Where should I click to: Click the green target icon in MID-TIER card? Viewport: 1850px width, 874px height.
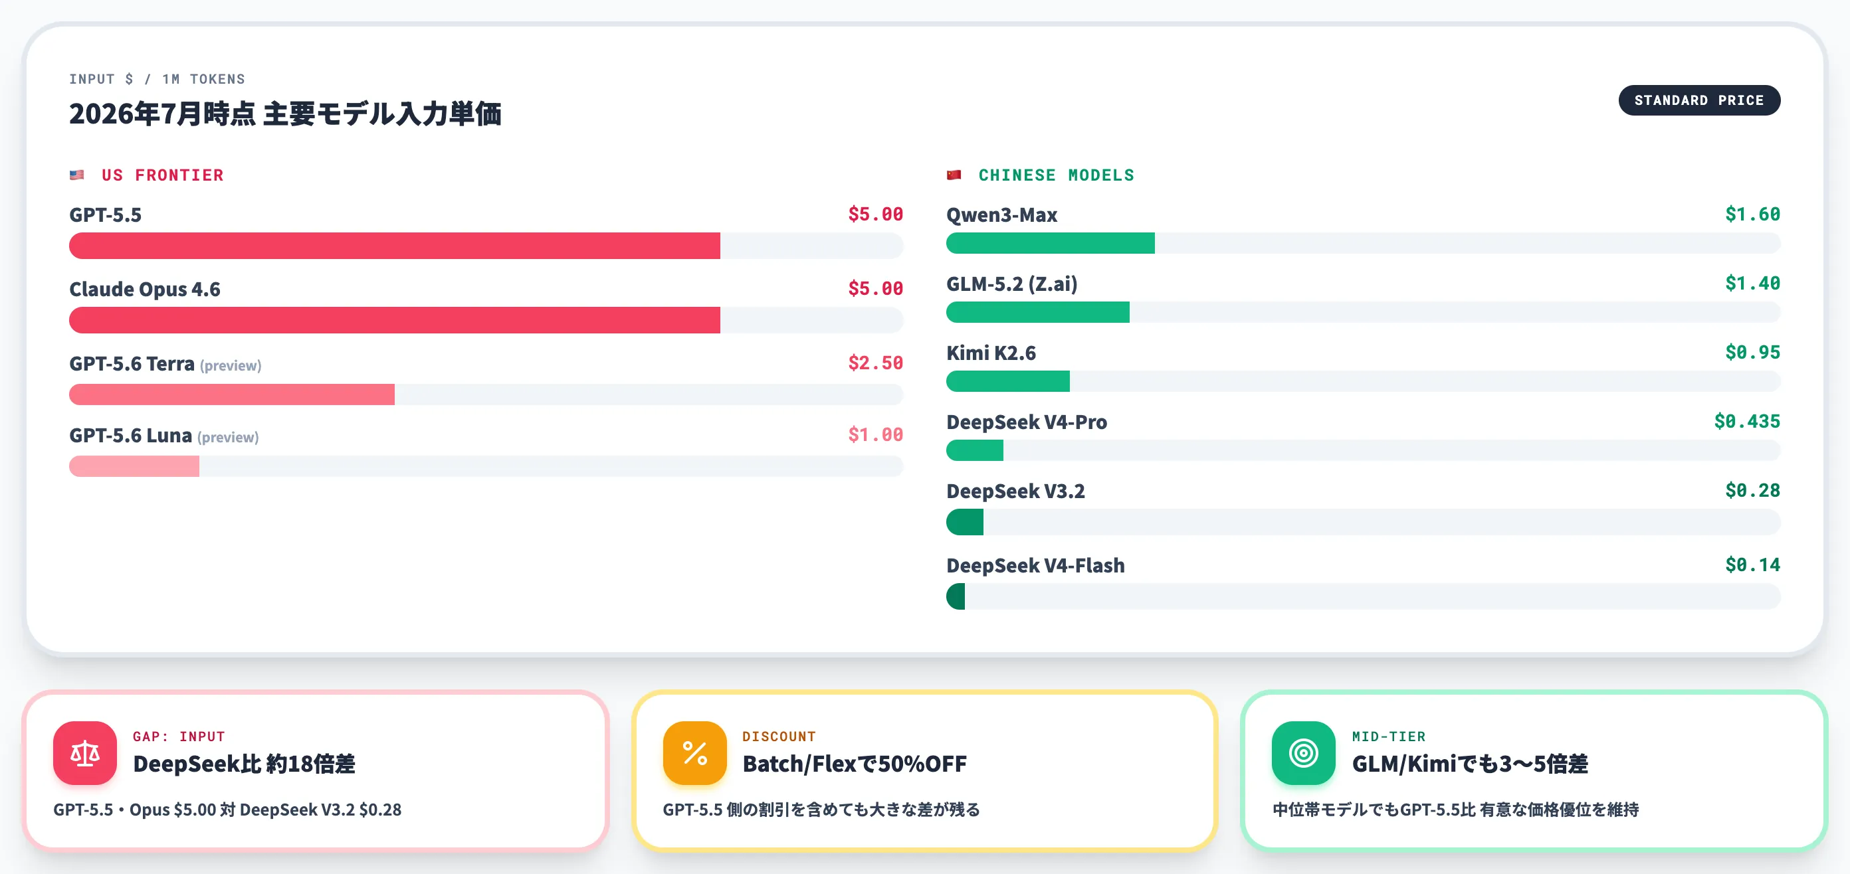[x=1304, y=752]
